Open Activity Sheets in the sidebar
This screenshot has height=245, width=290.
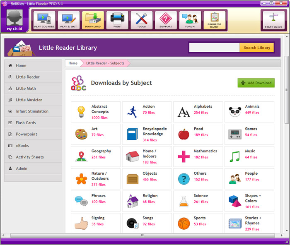33,157
